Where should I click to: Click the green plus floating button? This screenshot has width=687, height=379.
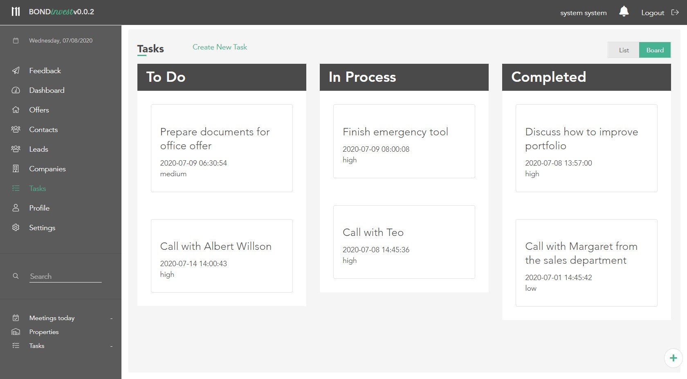(673, 358)
